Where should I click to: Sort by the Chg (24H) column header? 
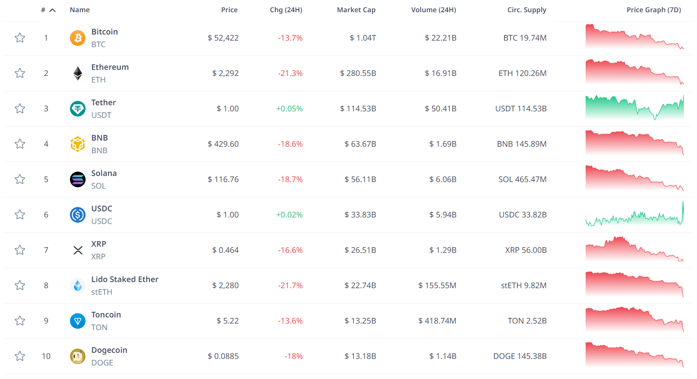tap(286, 10)
